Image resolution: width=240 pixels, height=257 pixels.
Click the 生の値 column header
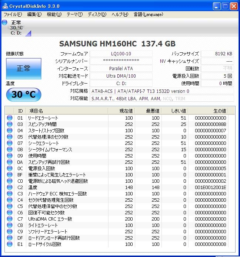coord(208,111)
